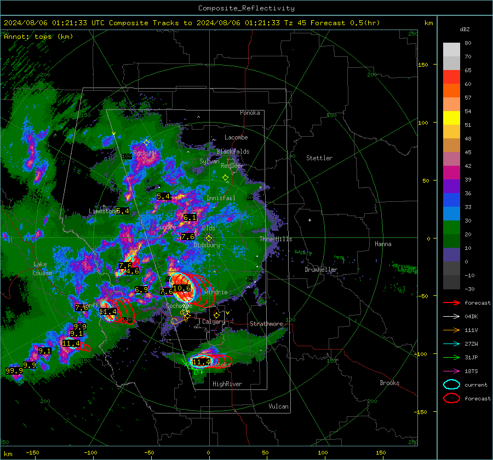Click the white plus marker east of ThreeHills
This screenshot has width=493, height=460.
(x=309, y=220)
